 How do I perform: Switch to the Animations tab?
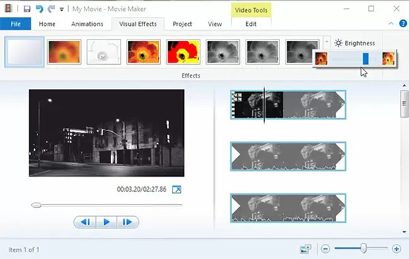[87, 24]
